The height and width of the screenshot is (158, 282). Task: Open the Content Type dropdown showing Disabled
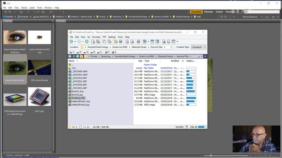(198, 47)
